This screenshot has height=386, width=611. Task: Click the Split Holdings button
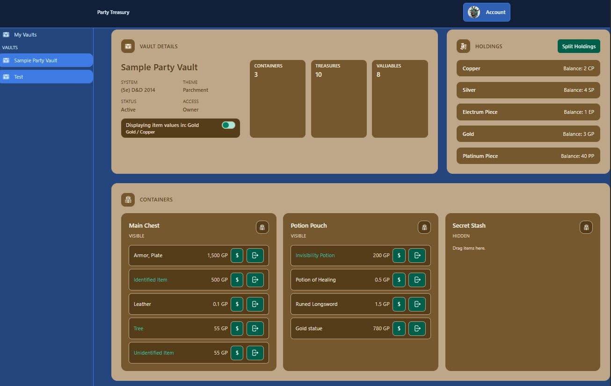579,46
